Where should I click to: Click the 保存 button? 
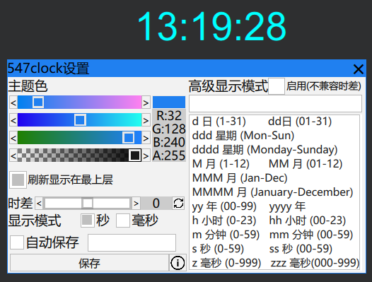point(89,263)
